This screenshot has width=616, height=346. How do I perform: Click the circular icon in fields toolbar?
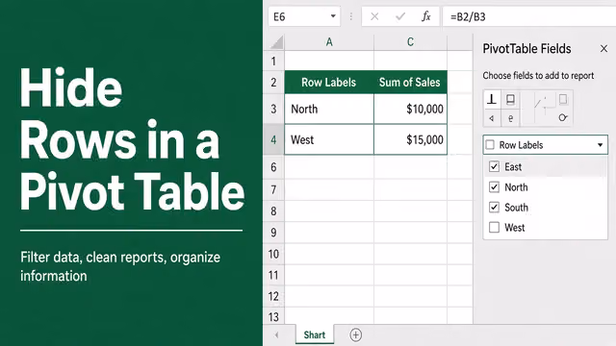[563, 117]
